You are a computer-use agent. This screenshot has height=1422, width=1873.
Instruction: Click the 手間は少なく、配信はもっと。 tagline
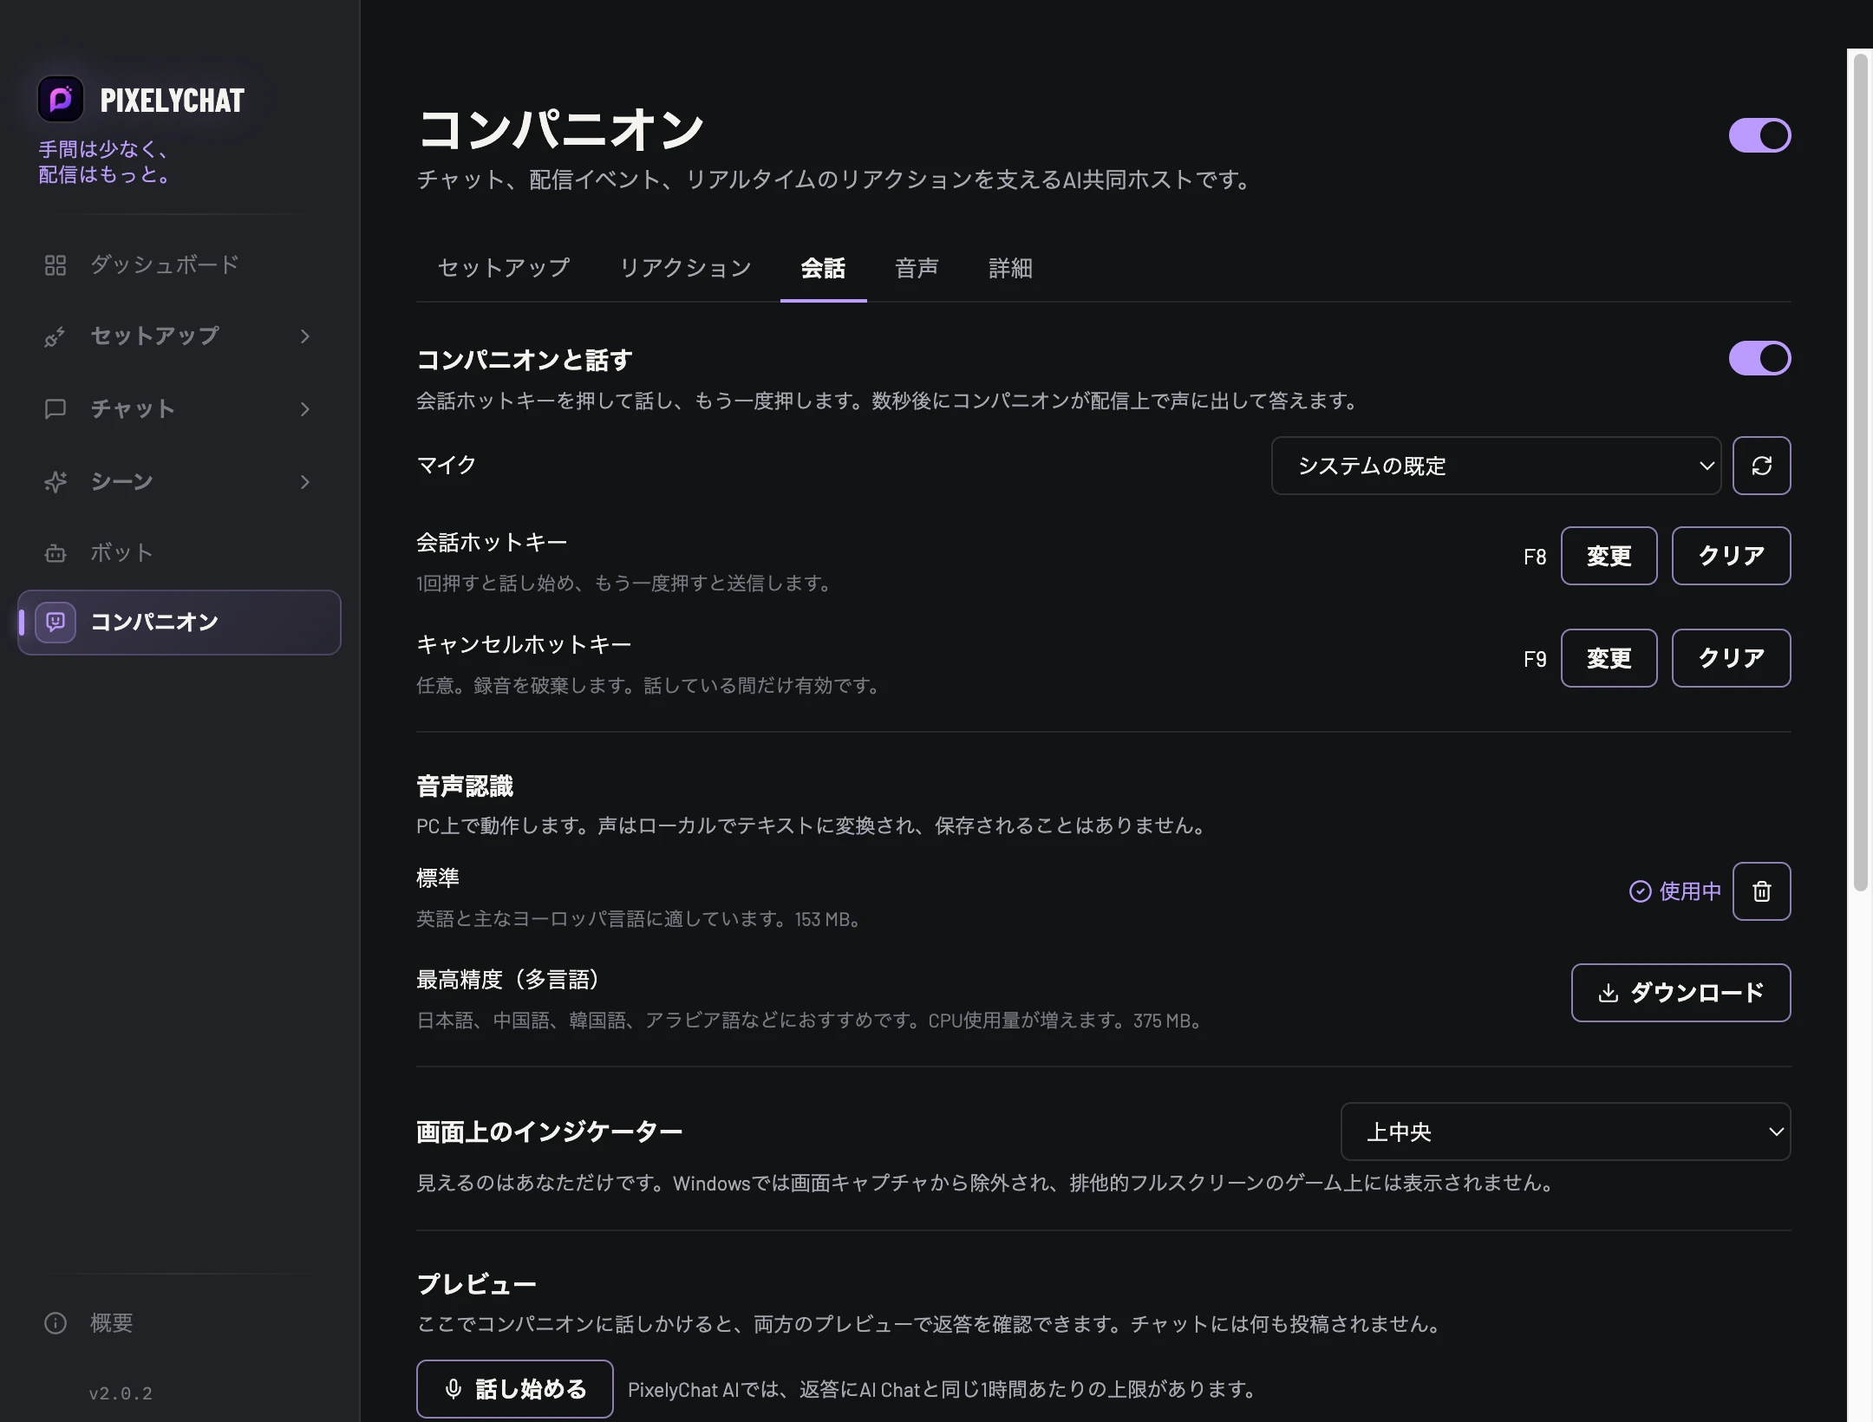click(x=104, y=162)
